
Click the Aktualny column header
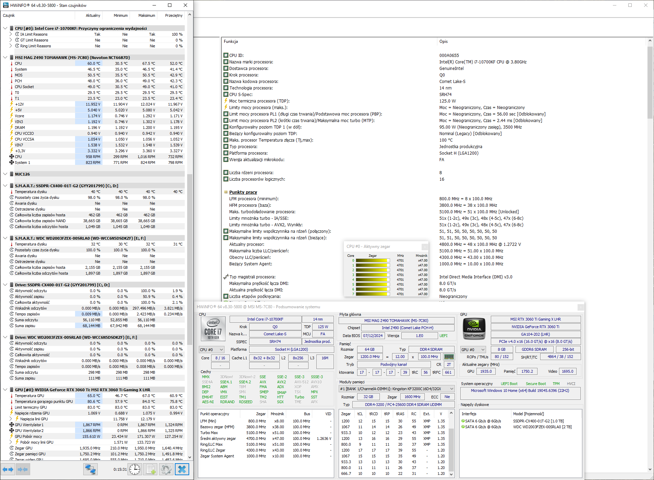(x=93, y=15)
